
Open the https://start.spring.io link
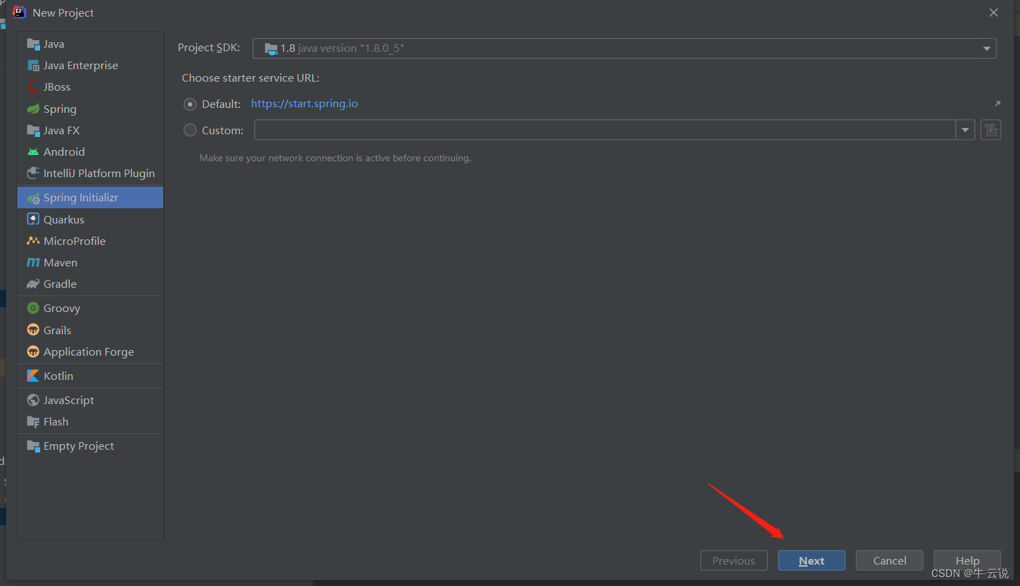[x=304, y=104]
